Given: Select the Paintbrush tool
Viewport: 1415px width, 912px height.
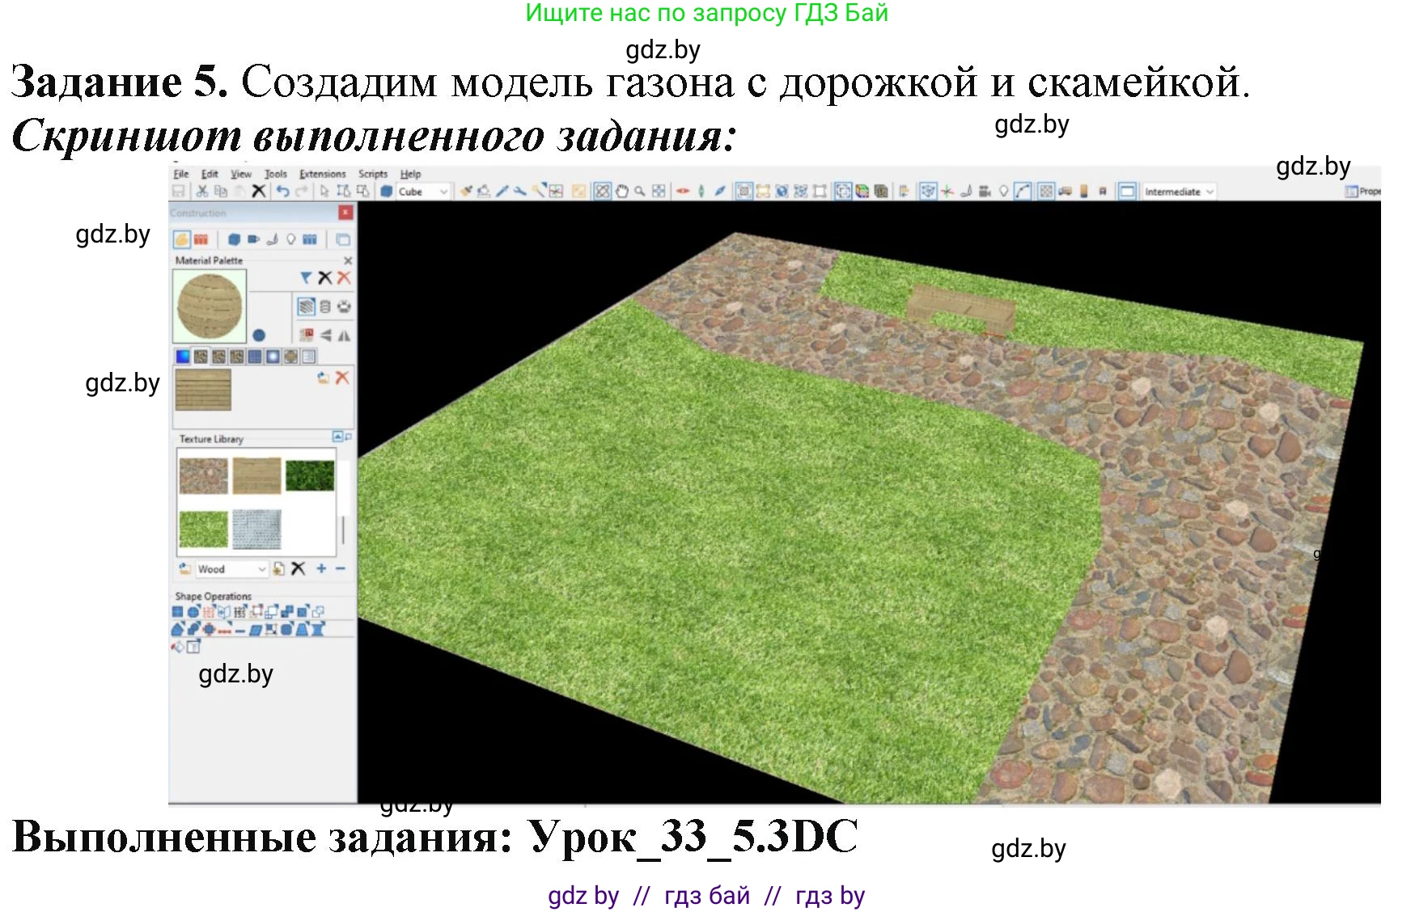Looking at the screenshot, I should 466,192.
